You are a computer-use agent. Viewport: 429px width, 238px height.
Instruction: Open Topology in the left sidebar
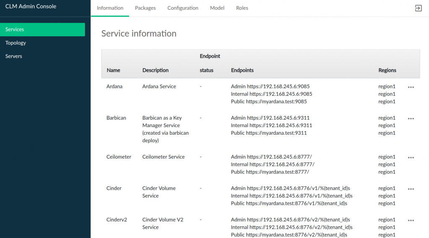pos(16,43)
